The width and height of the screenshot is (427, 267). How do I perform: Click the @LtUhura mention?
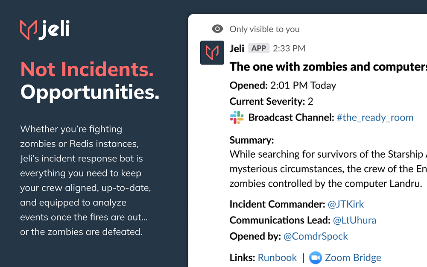pyautogui.click(x=354, y=220)
